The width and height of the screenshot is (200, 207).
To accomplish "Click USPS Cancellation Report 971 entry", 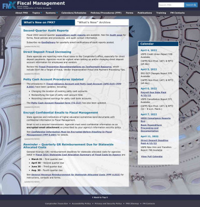I will (x=156, y=101).
